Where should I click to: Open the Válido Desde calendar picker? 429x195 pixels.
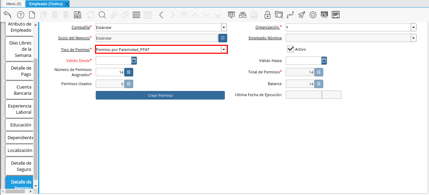point(134,61)
